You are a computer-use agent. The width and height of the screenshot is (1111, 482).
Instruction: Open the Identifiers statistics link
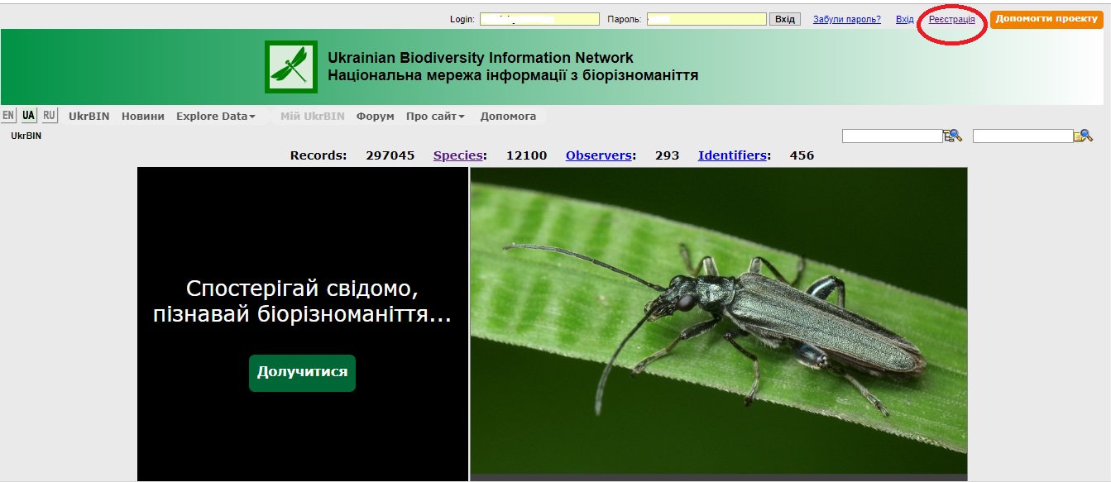pos(732,155)
